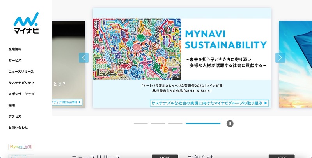The height and width of the screenshot is (158, 312).
Task: Select the first carousel slide indicator
Action: (140, 123)
